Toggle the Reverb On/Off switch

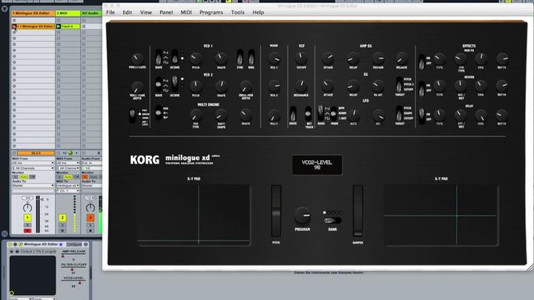(421, 89)
